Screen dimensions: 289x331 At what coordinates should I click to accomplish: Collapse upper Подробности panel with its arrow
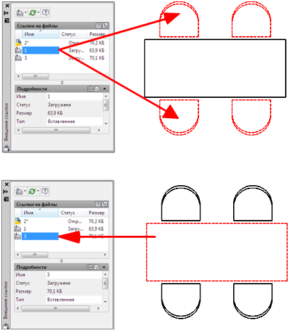point(104,89)
